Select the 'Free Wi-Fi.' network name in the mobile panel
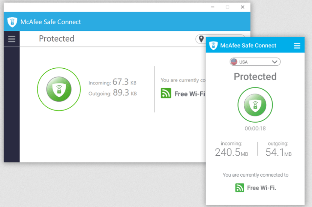The image size is (312, 207). click(261, 188)
